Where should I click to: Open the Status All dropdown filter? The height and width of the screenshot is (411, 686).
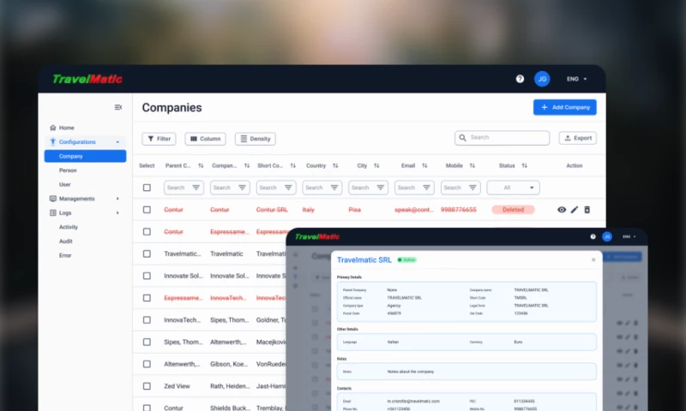click(513, 188)
